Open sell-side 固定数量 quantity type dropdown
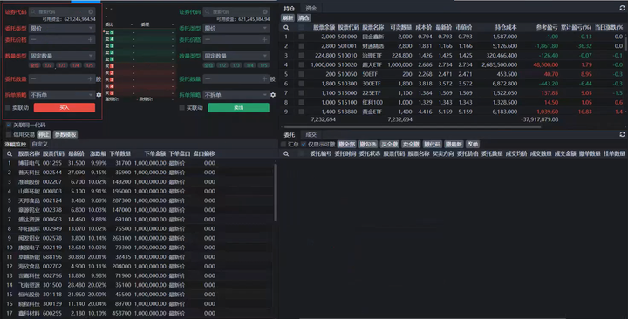 [236, 56]
